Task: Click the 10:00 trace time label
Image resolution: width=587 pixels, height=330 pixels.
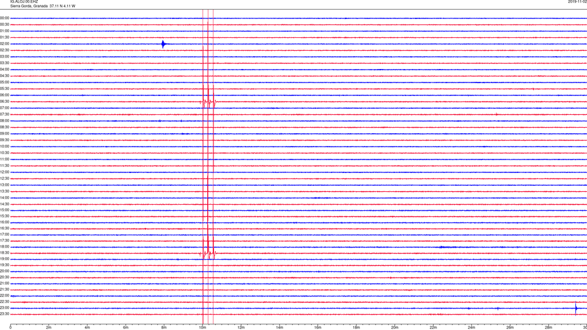Action: pos(4,146)
